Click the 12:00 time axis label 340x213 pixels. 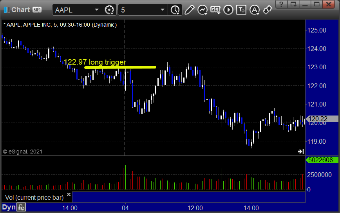[195, 208]
